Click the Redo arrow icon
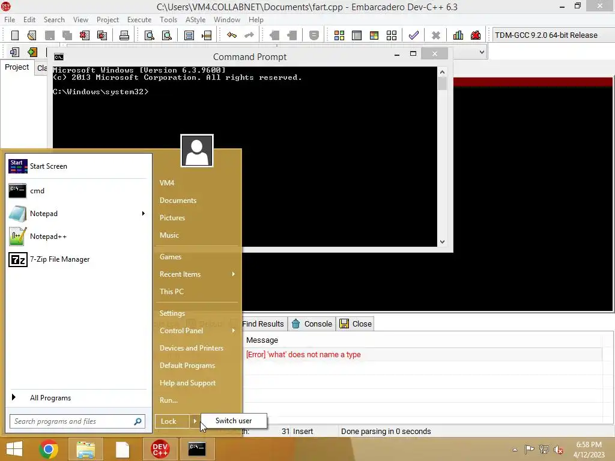Screen dimensions: 615x461 249,35
